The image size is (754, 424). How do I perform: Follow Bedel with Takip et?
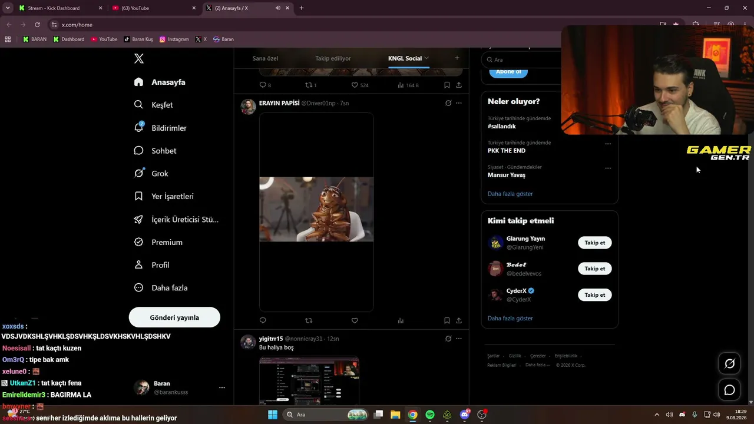click(x=595, y=269)
